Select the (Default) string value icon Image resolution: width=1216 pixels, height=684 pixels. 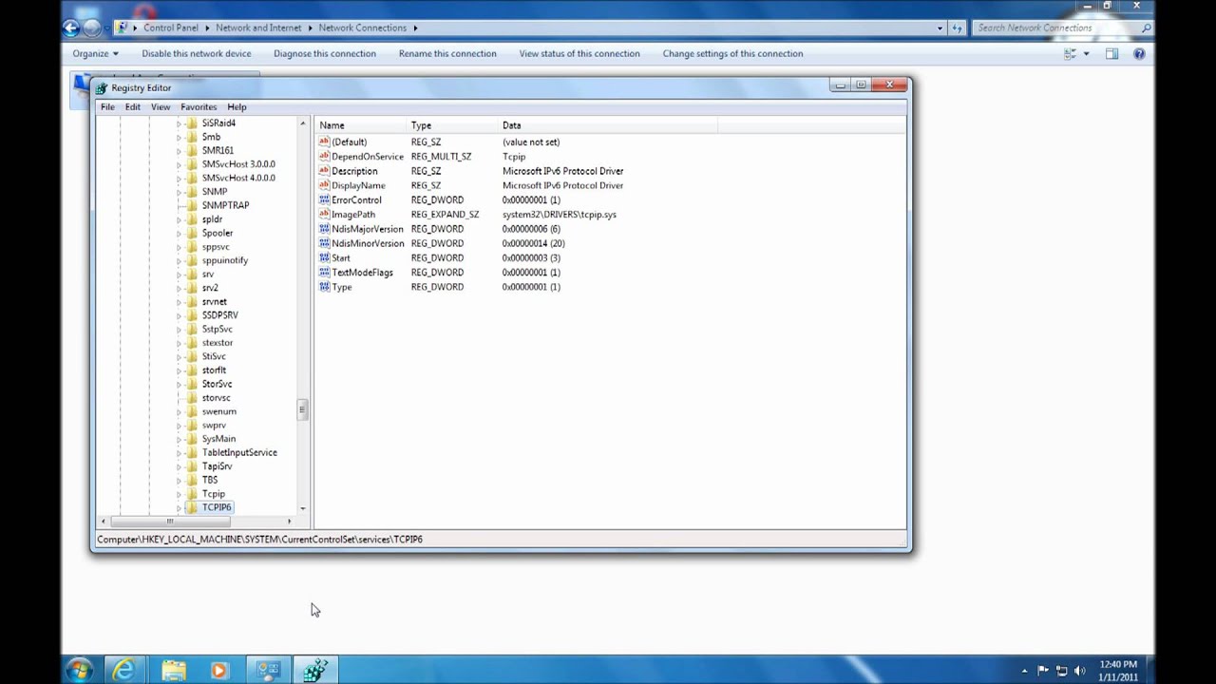[324, 142]
